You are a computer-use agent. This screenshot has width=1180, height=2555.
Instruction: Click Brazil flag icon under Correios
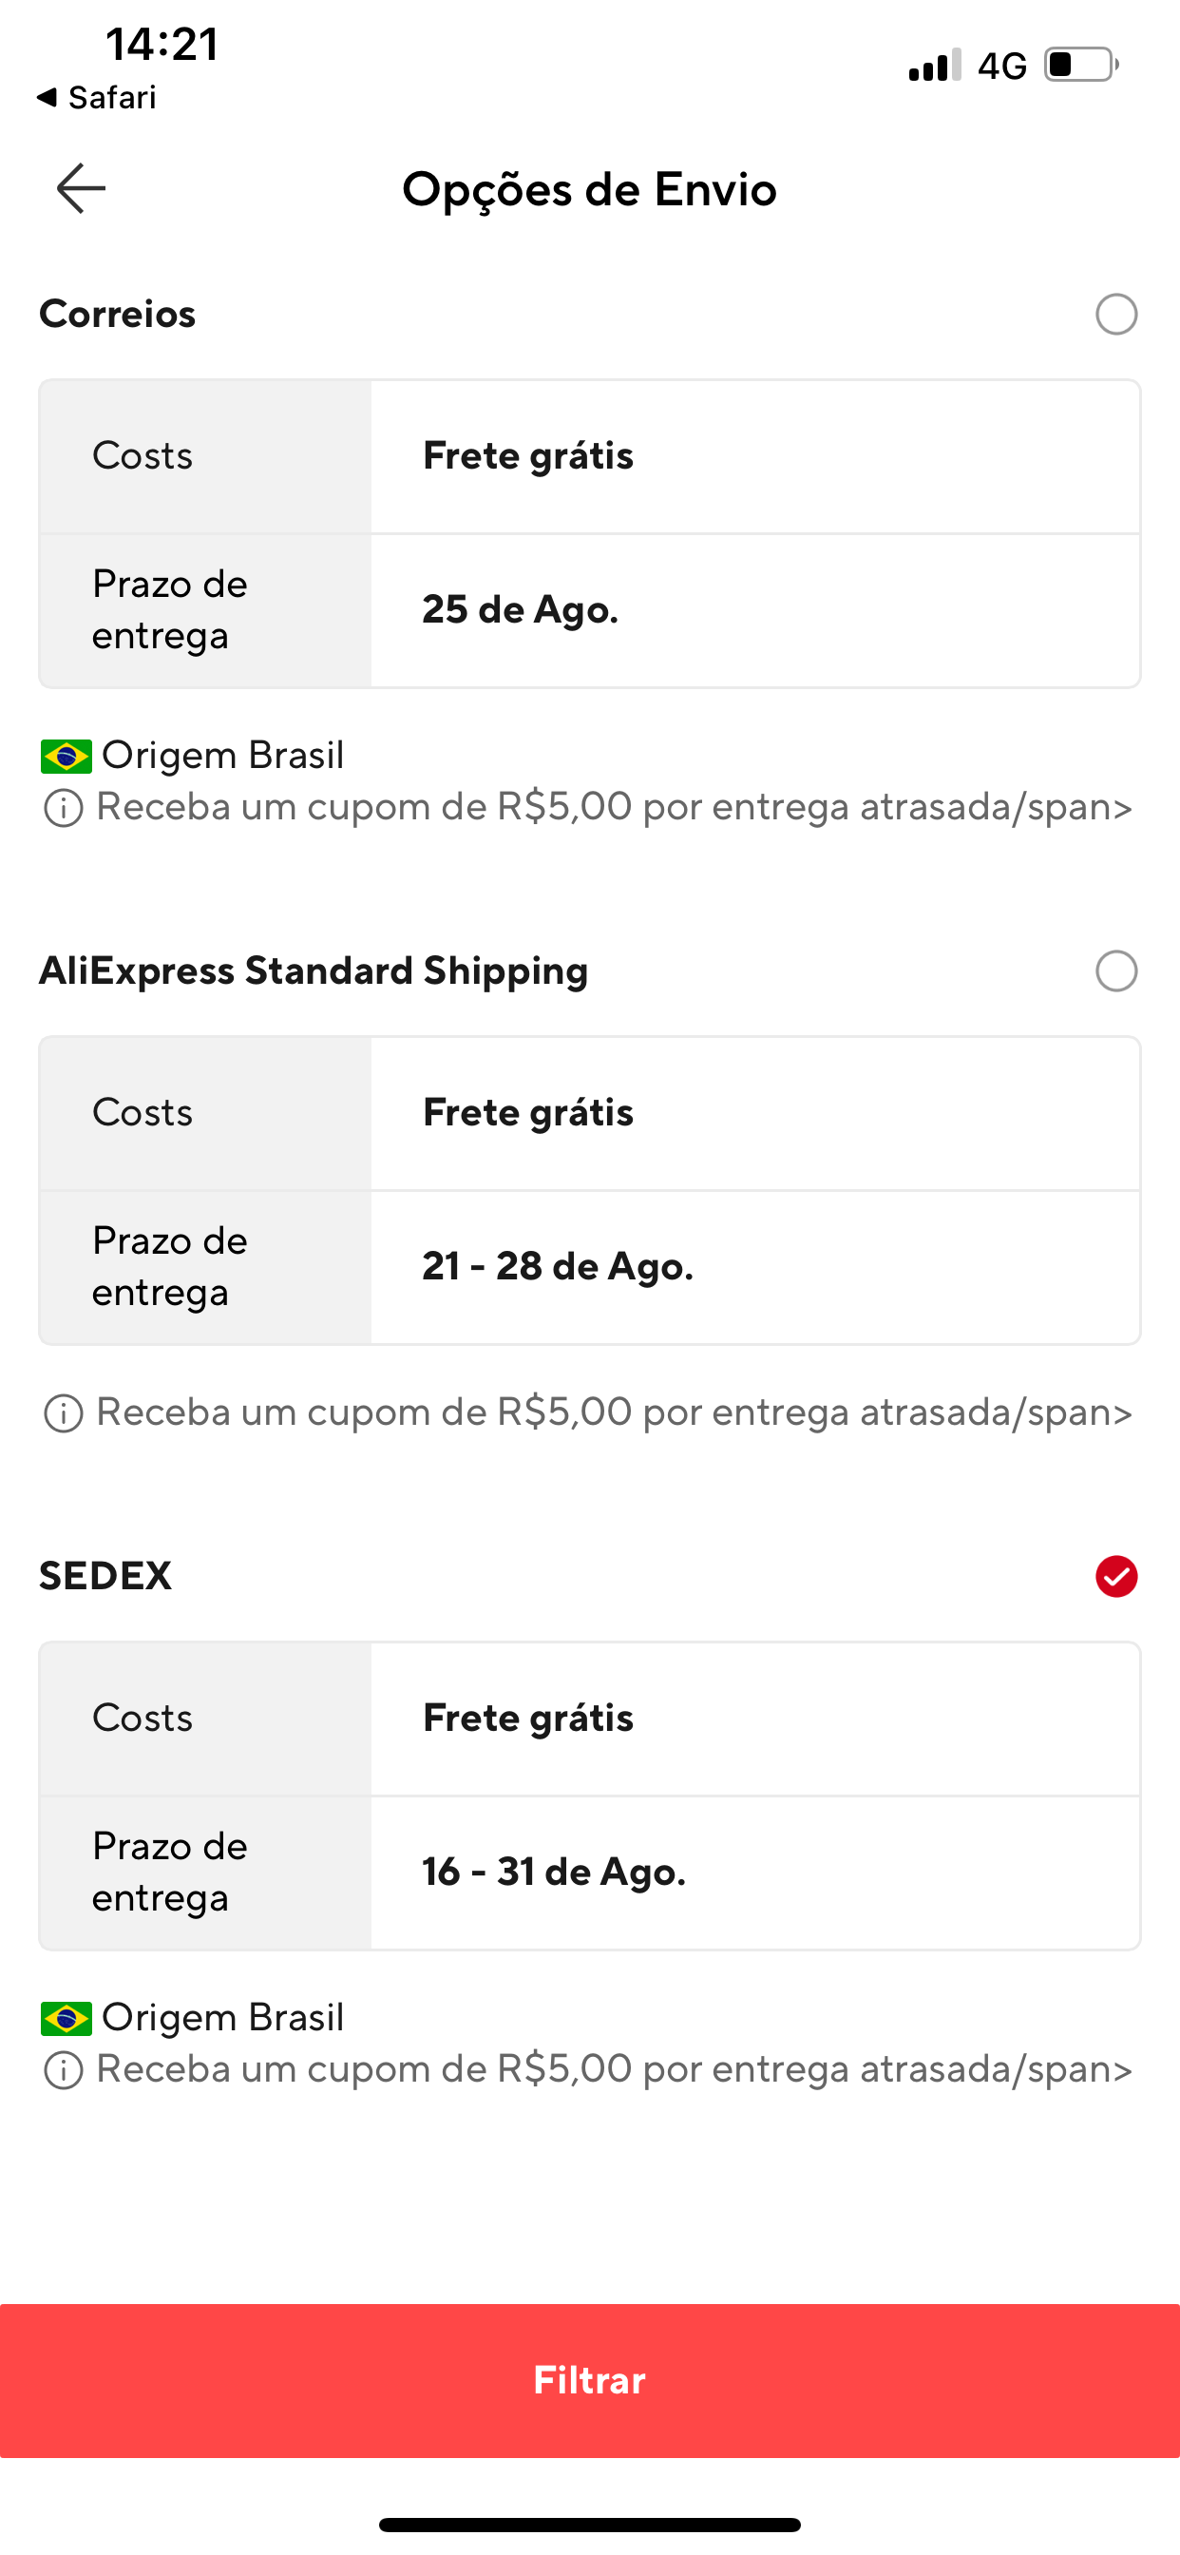click(67, 757)
